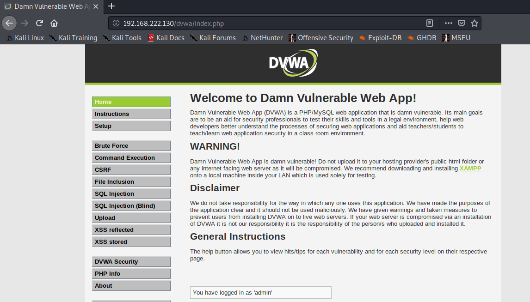The height and width of the screenshot is (302, 530).
Task: Open XSS stored section
Action: 131,242
